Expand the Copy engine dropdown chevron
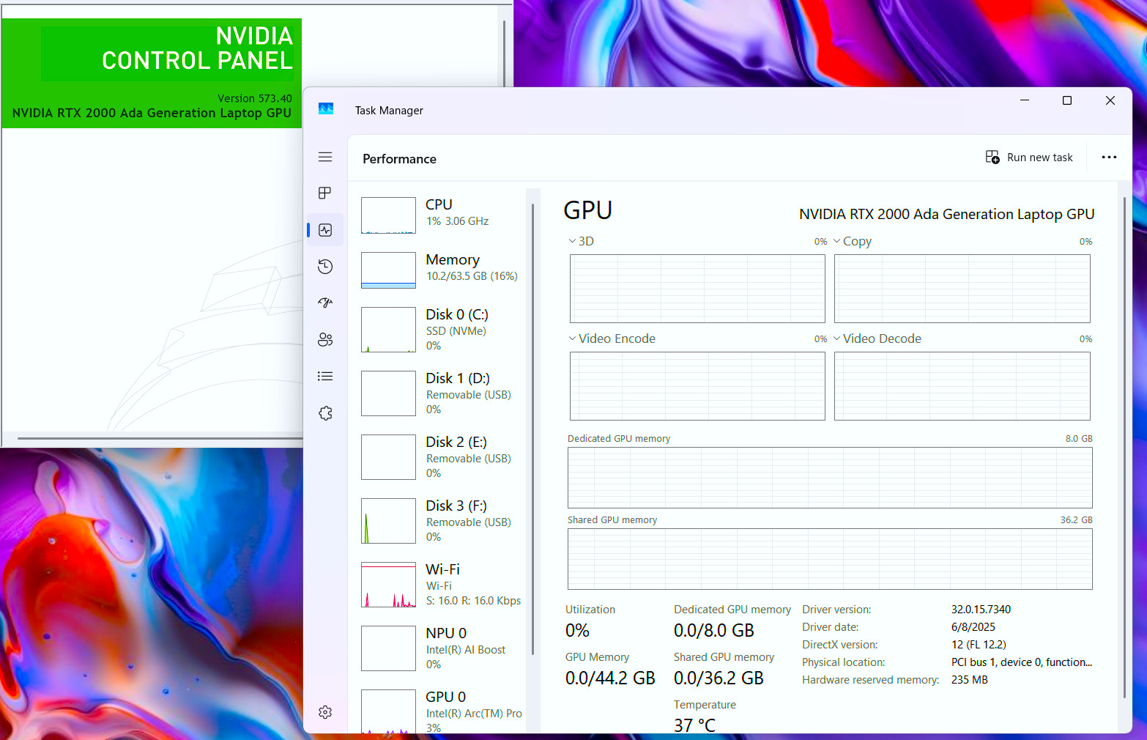Image resolution: width=1147 pixels, height=740 pixels. tap(836, 241)
